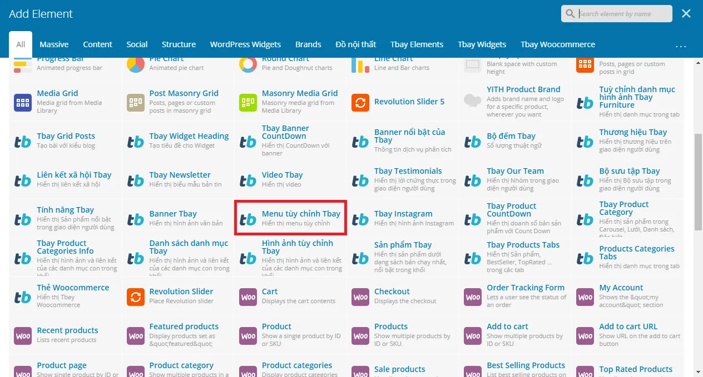Click tb icon beside Tbay Newsletter
Viewport: 703px width, 377px height.
(x=136, y=180)
